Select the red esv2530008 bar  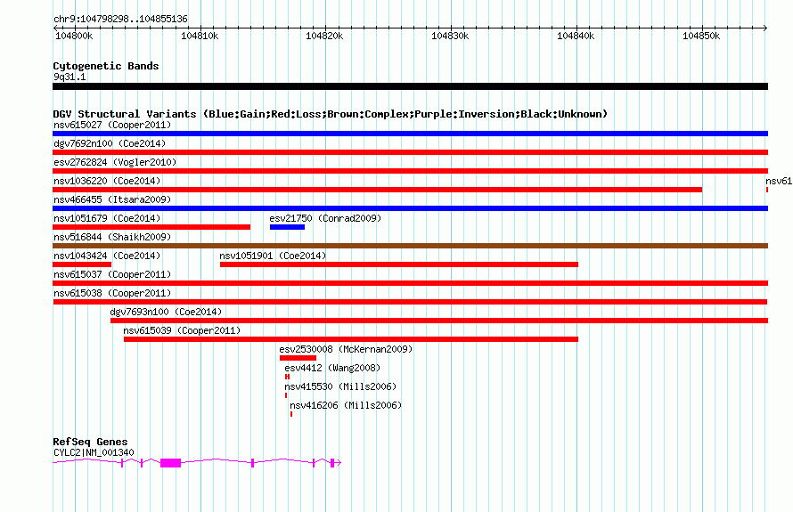pos(298,358)
